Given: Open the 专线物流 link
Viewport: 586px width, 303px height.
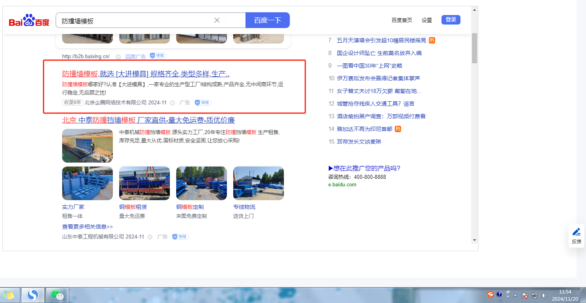Looking at the screenshot, I should tap(244, 207).
